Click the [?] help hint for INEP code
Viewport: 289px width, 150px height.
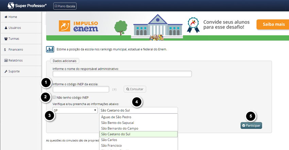point(114,90)
